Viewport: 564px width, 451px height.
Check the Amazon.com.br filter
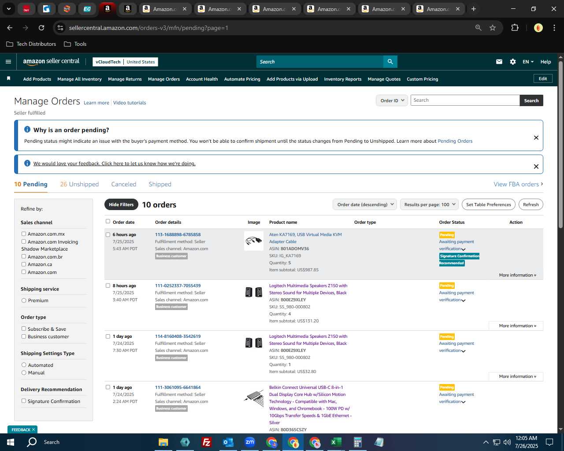click(x=24, y=256)
